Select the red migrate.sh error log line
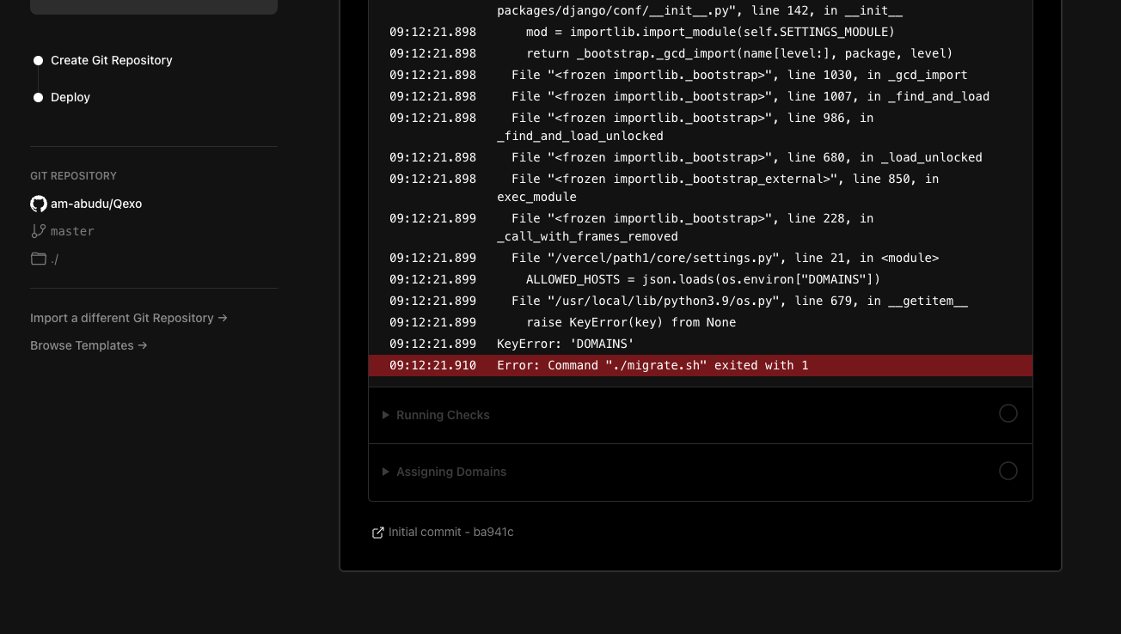 [x=652, y=365]
